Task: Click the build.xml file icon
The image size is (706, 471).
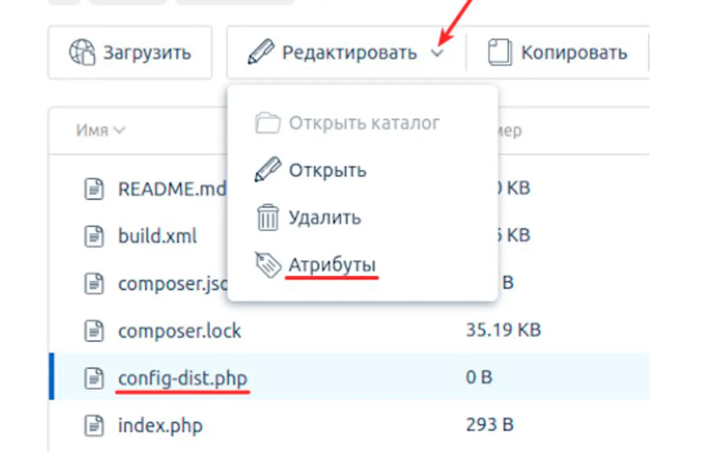Action: [94, 236]
